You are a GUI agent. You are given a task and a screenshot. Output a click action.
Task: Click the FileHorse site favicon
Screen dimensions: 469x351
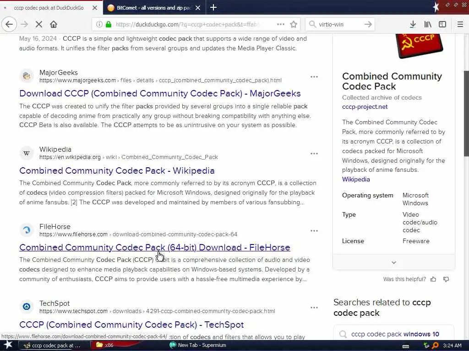(x=27, y=230)
